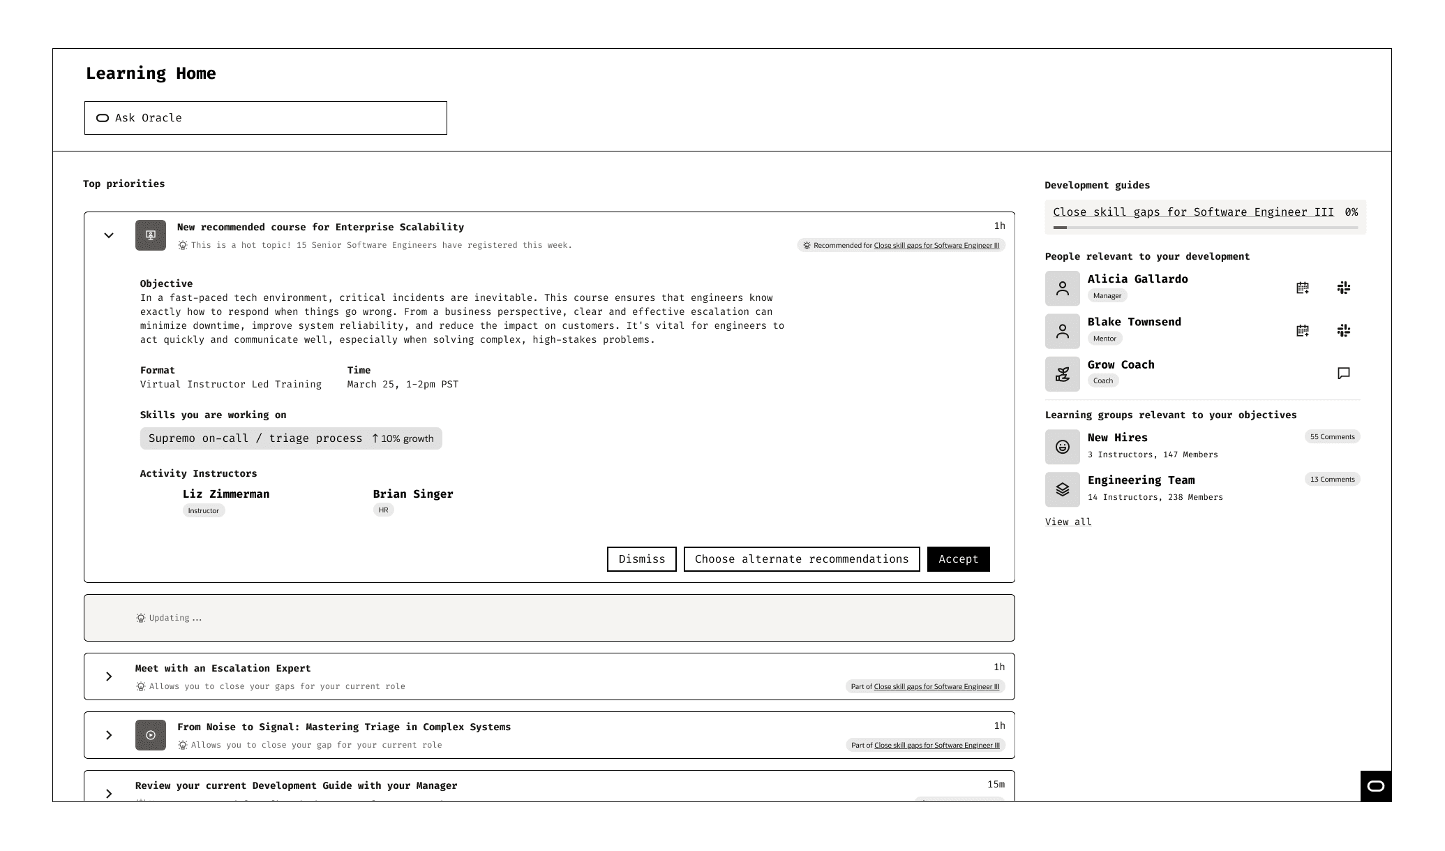Open View all learning groups link

1068,522
